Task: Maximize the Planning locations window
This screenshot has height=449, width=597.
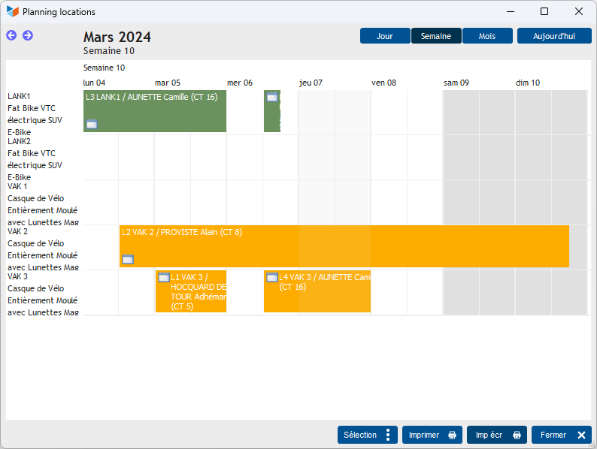Action: point(544,11)
